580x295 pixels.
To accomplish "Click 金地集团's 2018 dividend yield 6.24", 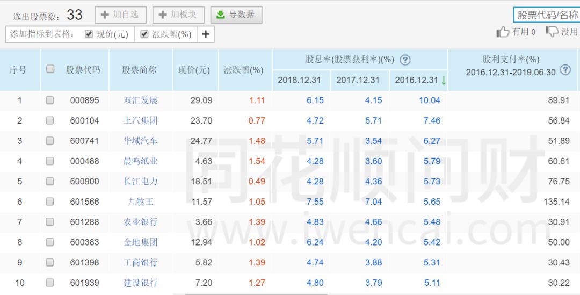I will coord(315,242).
